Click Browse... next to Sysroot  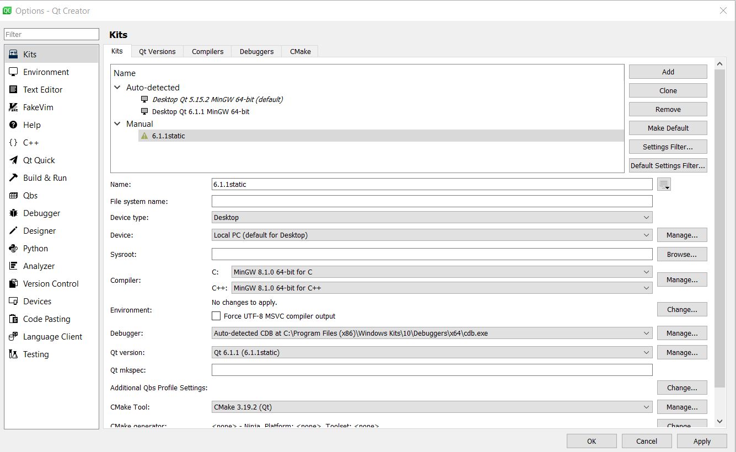(x=682, y=254)
